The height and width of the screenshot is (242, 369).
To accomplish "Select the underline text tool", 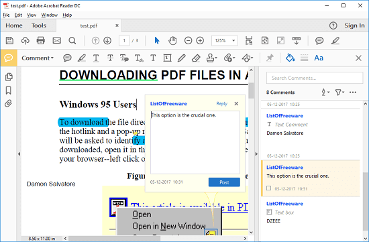I will click(x=96, y=58).
